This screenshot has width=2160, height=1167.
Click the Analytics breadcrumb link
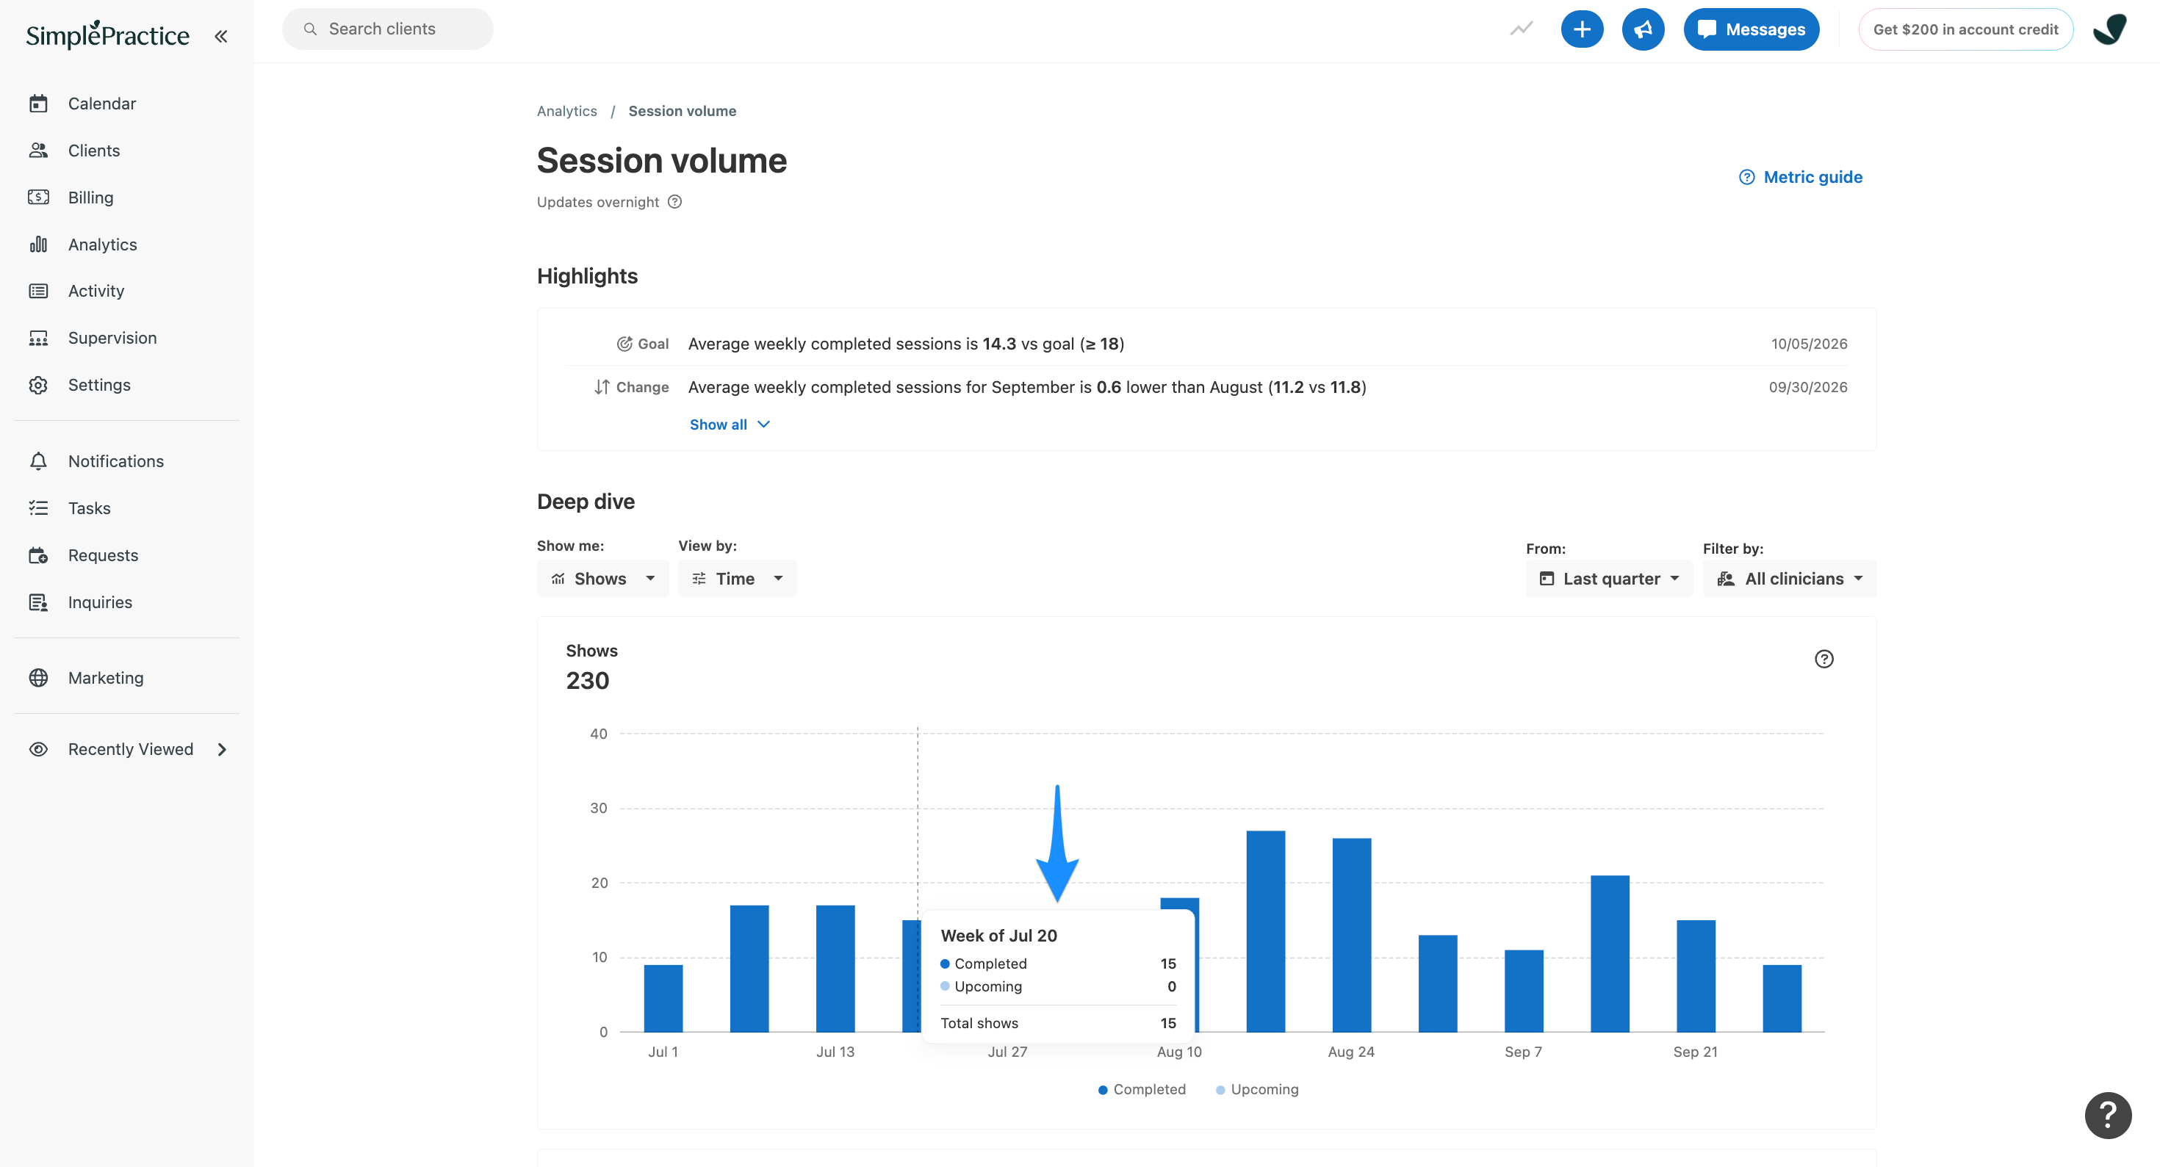pyautogui.click(x=567, y=111)
